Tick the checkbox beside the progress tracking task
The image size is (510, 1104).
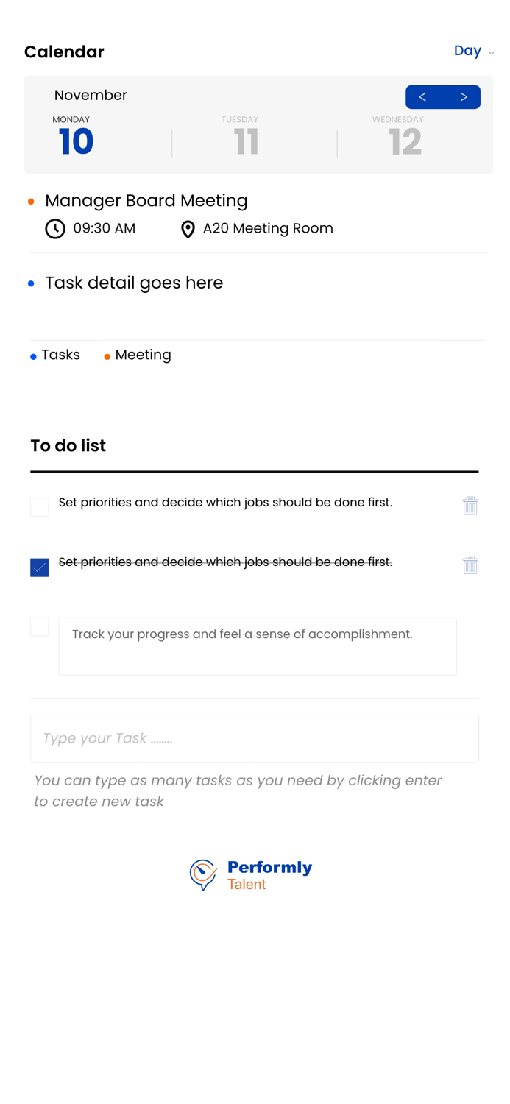point(40,626)
